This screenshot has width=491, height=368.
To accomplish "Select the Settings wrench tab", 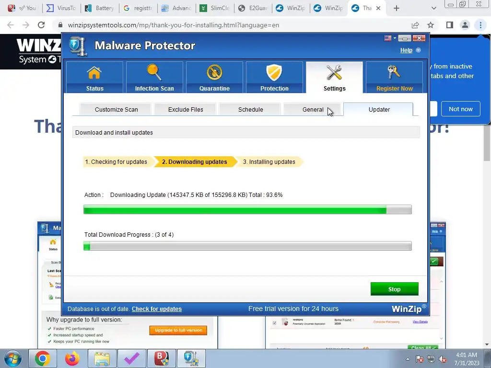I will pos(334,77).
